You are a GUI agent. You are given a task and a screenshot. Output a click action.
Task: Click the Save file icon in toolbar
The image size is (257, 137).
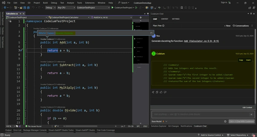[x=25, y=8]
